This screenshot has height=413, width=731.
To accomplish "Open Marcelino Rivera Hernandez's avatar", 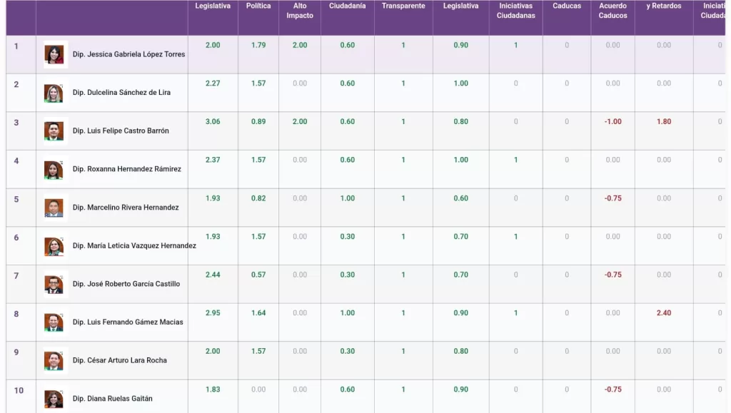I will pyautogui.click(x=54, y=208).
